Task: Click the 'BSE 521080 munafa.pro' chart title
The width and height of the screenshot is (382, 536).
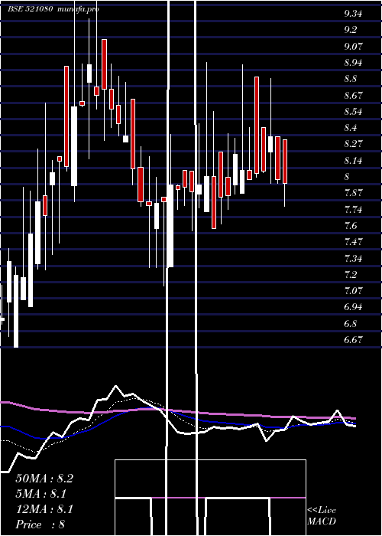Action: (x=53, y=9)
